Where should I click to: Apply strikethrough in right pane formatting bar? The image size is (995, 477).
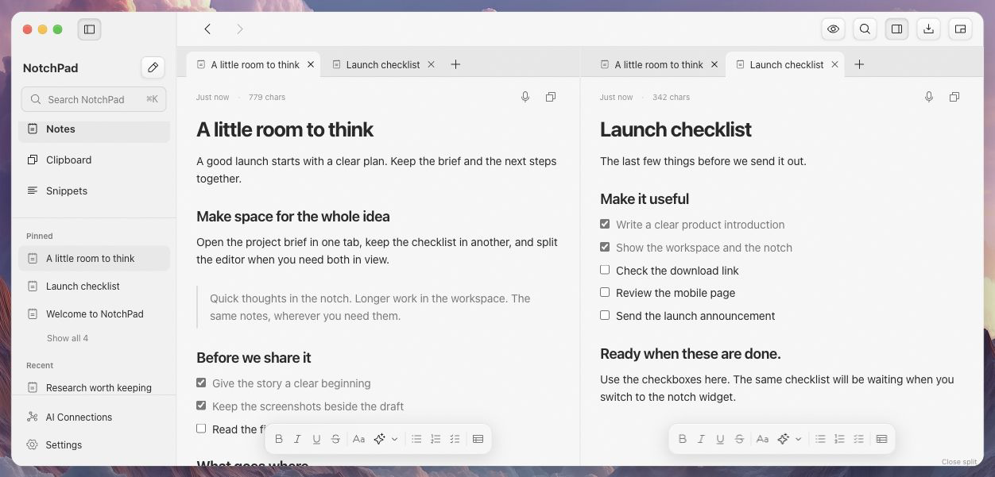[739, 439]
